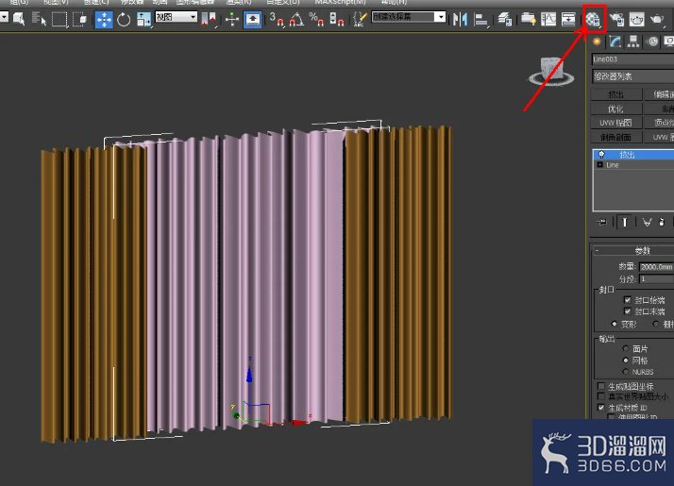
Task: Open Curve Editor icon
Action: pyautogui.click(x=548, y=19)
